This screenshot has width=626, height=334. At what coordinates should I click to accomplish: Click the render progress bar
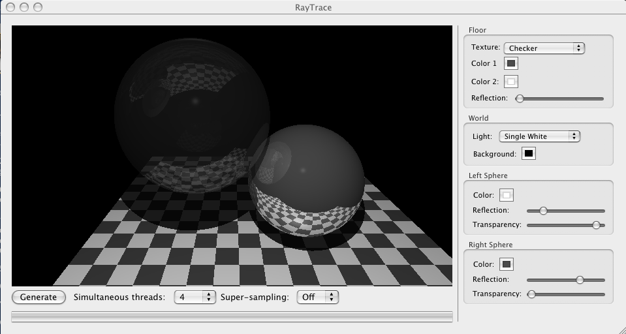tap(232, 316)
